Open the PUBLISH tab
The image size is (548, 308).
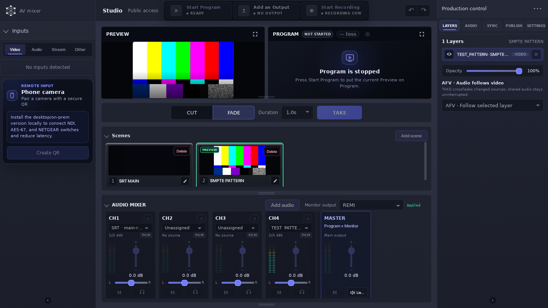pyautogui.click(x=514, y=25)
